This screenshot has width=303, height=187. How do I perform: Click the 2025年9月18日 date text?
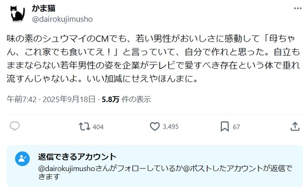tap(69, 99)
